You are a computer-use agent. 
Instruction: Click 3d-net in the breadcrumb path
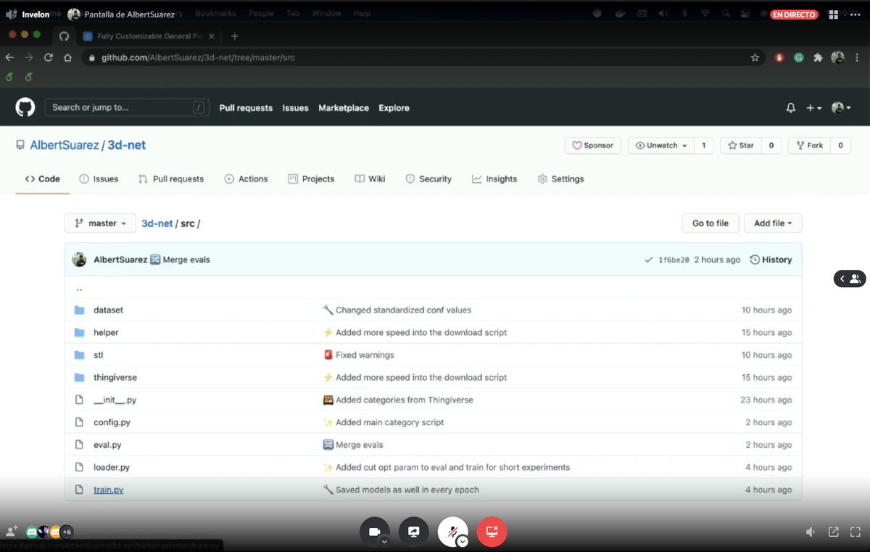(x=157, y=223)
